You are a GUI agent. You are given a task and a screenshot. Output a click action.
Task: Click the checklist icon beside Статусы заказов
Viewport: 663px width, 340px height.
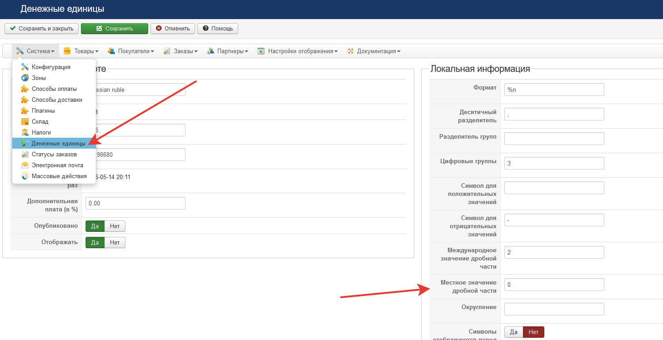[25, 154]
